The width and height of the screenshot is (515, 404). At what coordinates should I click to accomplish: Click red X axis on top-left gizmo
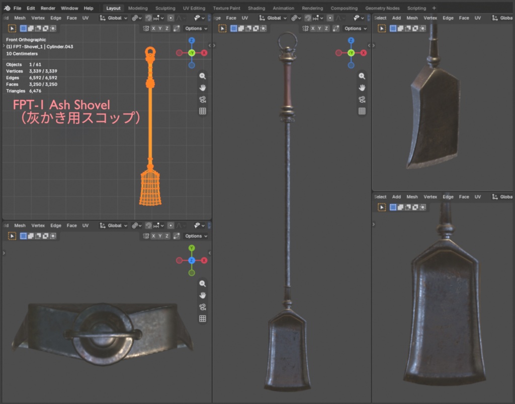click(x=204, y=53)
